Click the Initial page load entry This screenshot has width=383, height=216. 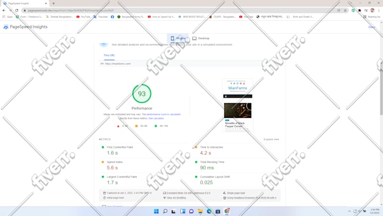(113, 197)
